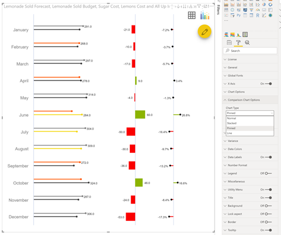Open the Analytics magnifier tab
Screen dimensions: 281x235
click(x=247, y=43)
